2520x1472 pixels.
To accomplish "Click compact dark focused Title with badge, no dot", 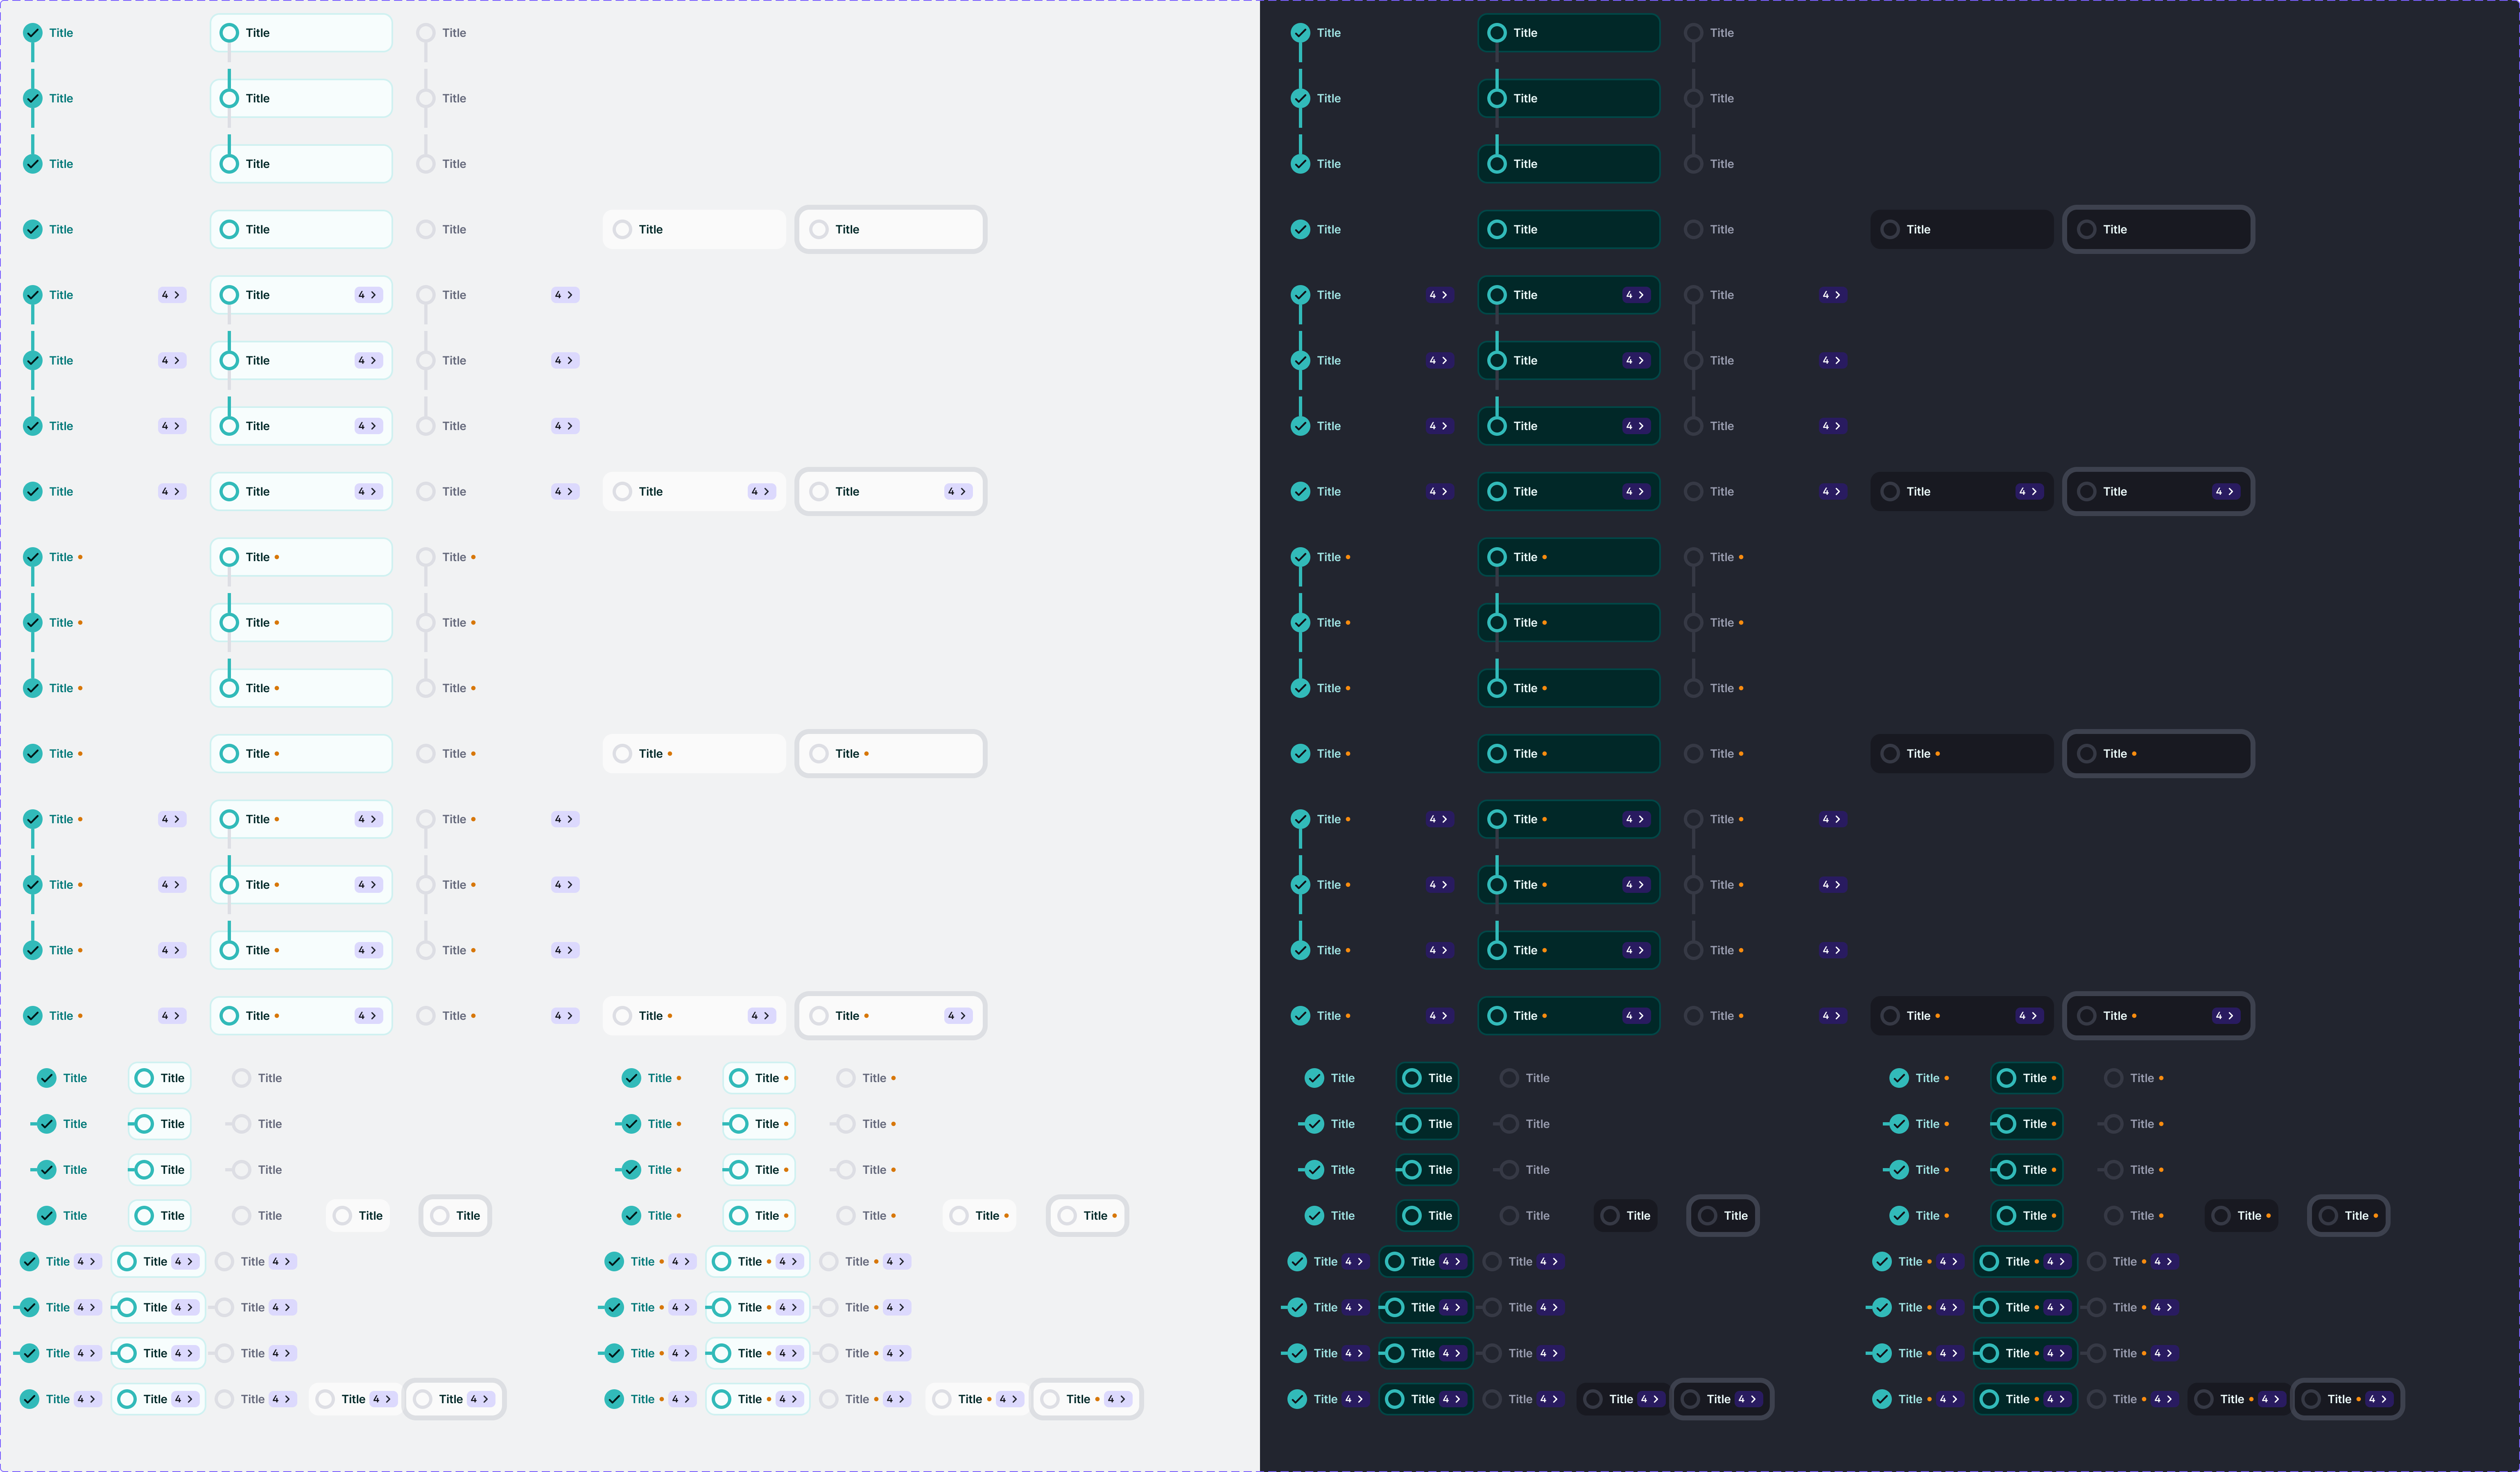I will [x=1721, y=1399].
